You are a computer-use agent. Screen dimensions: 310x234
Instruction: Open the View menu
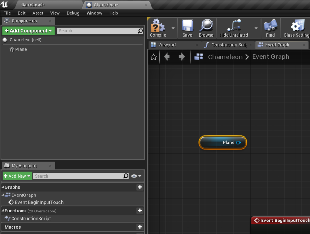click(55, 13)
